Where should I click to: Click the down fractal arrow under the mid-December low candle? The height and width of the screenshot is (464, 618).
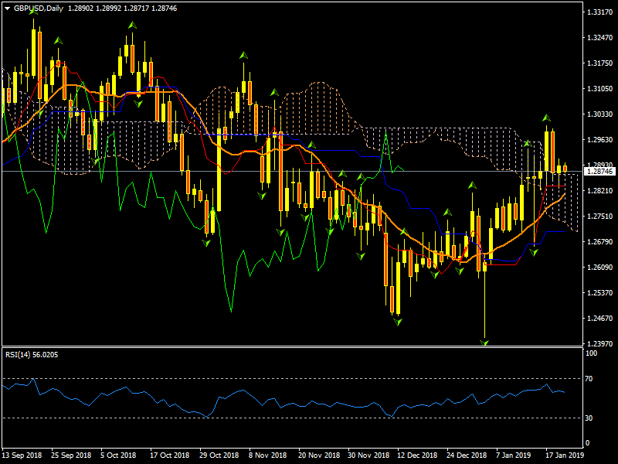pos(398,320)
